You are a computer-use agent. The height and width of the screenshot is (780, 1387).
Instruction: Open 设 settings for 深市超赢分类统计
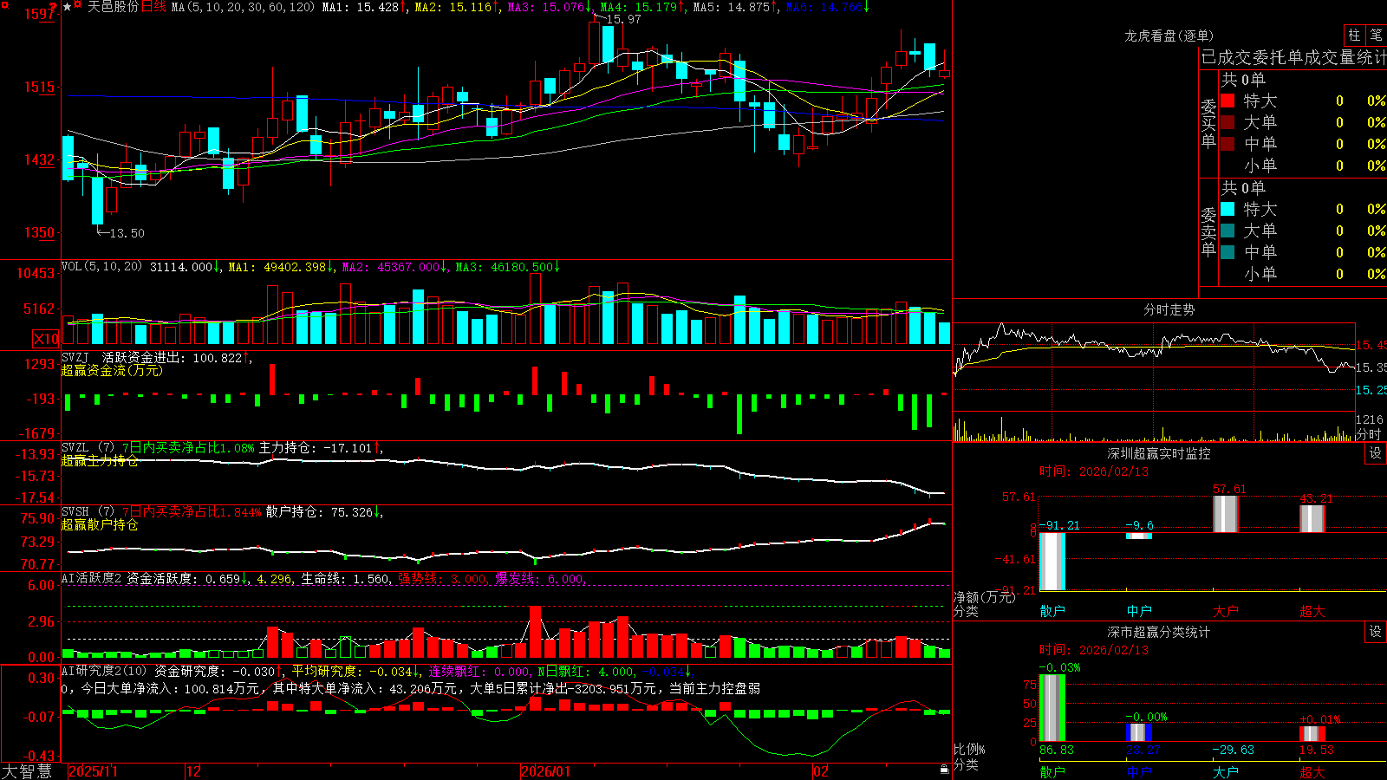(1376, 632)
